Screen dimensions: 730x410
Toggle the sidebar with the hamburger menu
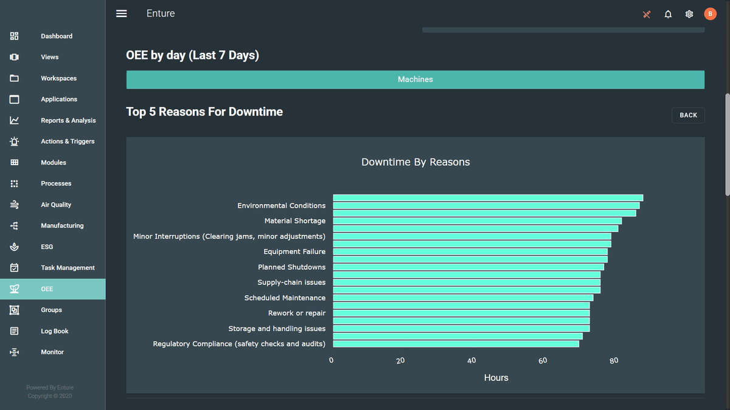click(121, 13)
